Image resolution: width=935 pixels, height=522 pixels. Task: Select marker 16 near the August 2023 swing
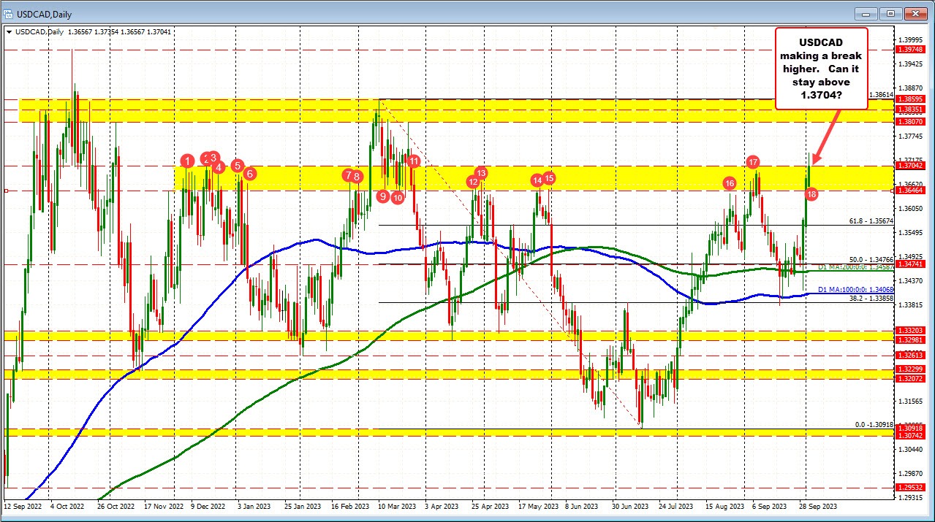[x=729, y=184]
